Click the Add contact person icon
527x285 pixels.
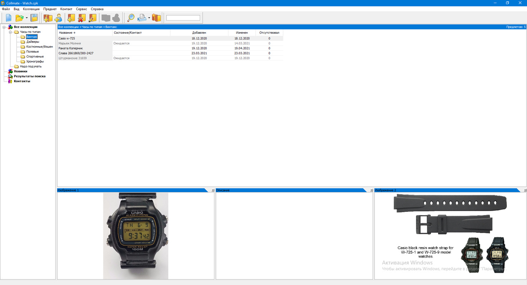[58, 18]
